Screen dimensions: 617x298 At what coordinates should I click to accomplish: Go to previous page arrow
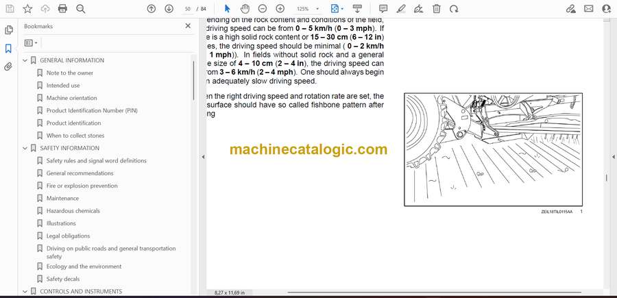[151, 9]
